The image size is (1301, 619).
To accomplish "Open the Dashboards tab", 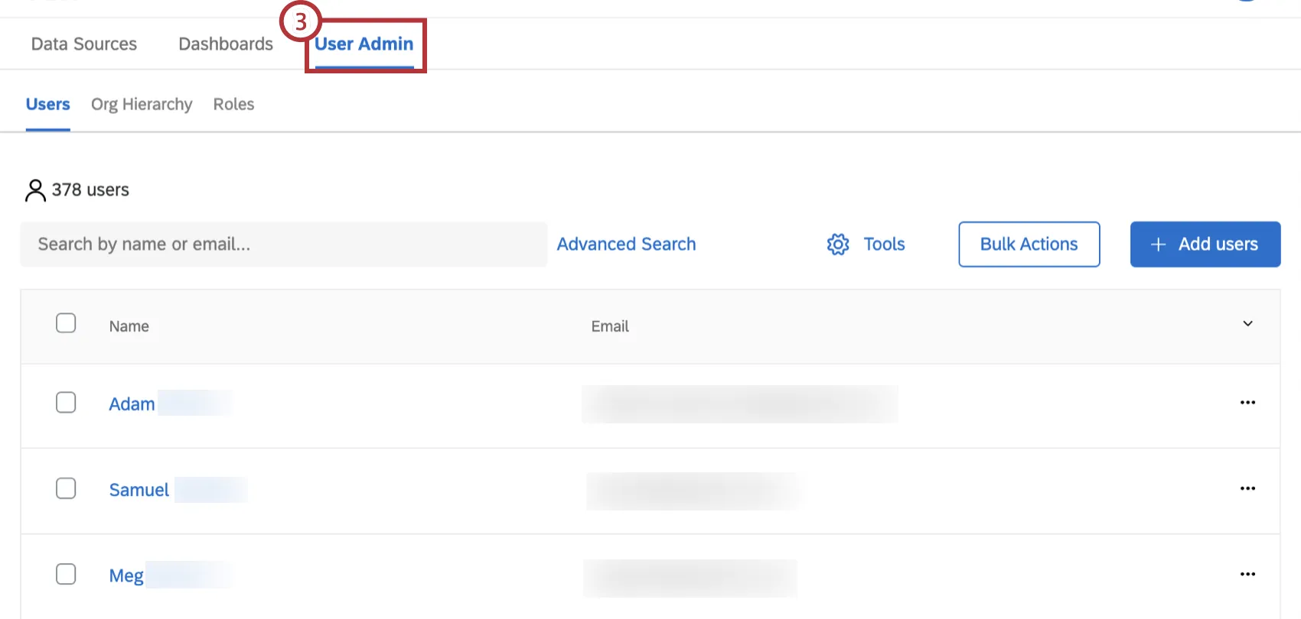I will click(226, 44).
